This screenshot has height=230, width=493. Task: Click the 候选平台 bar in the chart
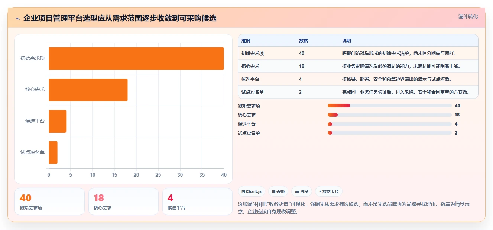click(58, 121)
